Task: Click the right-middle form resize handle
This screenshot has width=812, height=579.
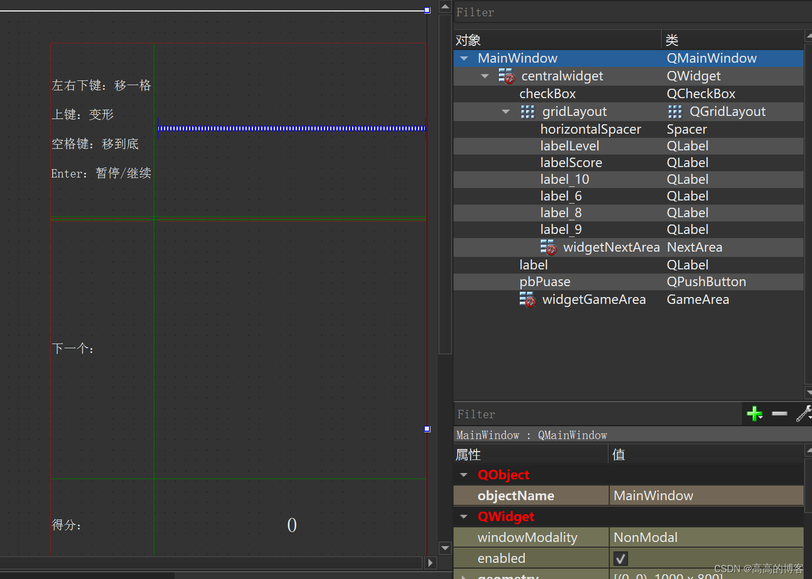Action: (427, 429)
